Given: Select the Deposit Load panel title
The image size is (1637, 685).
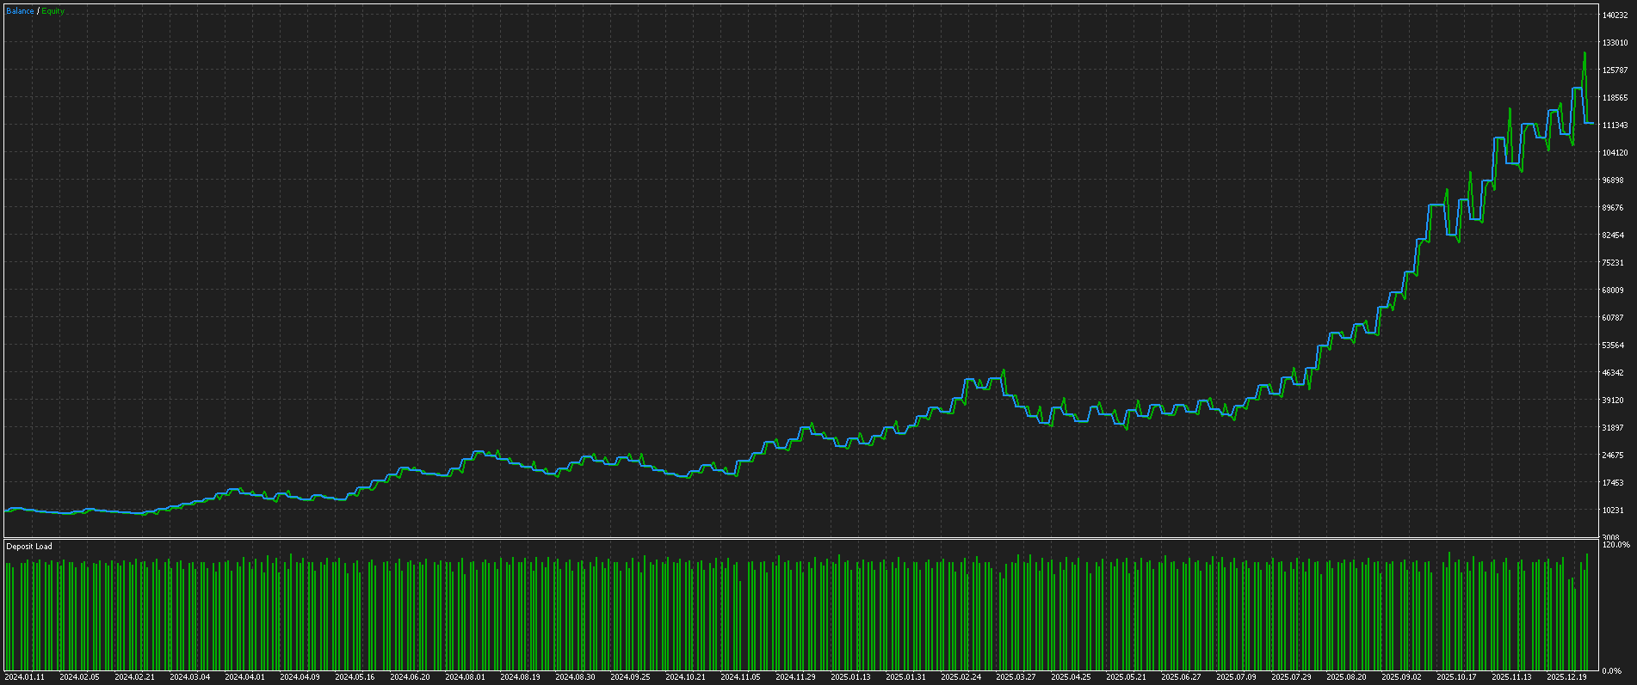Looking at the screenshot, I should click(29, 547).
